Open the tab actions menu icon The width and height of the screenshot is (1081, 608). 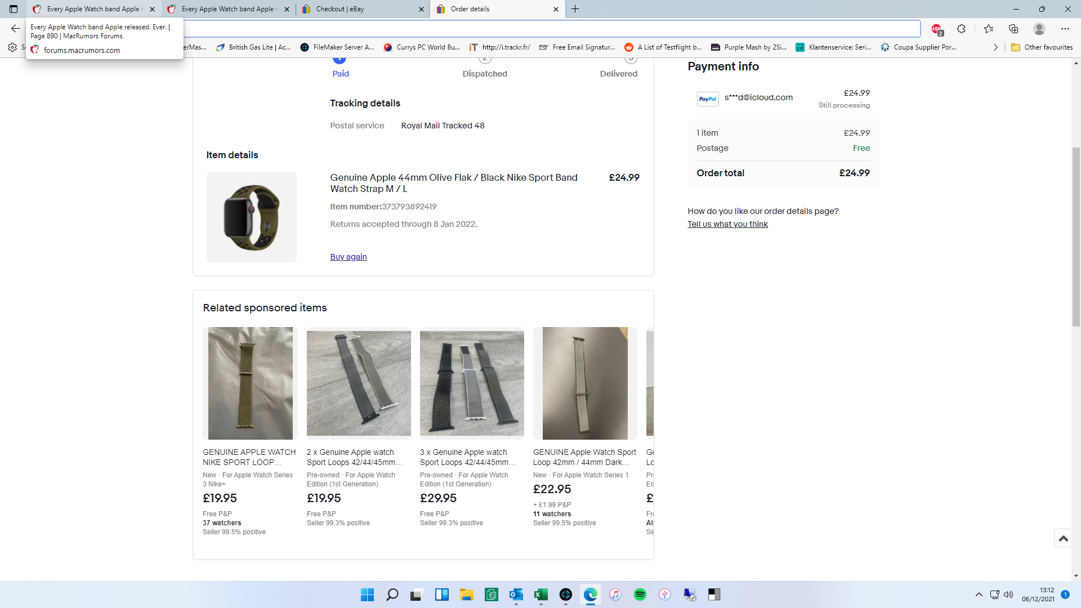(14, 9)
